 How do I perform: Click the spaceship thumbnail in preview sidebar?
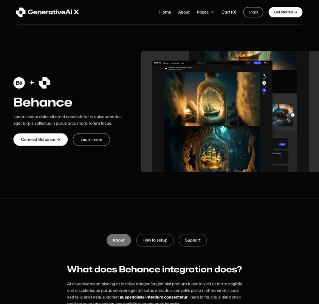(283, 115)
